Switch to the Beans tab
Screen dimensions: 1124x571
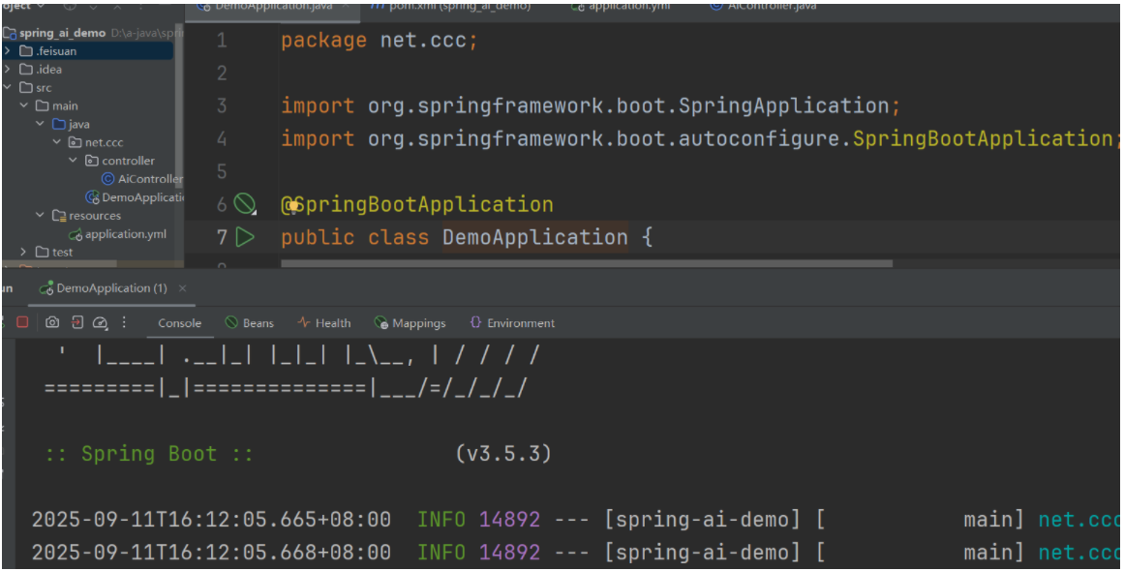[250, 323]
